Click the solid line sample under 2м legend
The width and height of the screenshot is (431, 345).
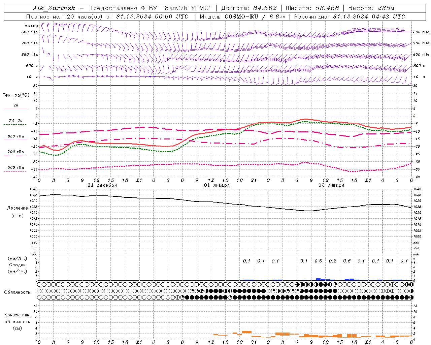(x=15, y=109)
